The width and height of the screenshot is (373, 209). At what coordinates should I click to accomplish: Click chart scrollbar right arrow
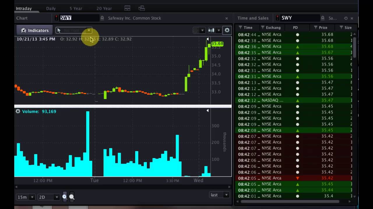230,187
